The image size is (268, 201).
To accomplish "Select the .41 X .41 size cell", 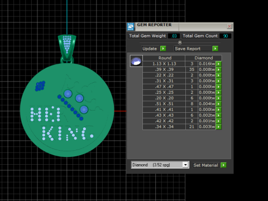I will click(x=164, y=109).
